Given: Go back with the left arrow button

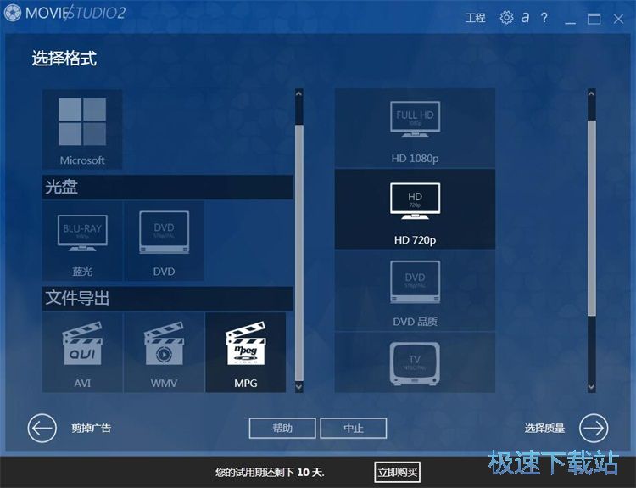Looking at the screenshot, I should (42, 428).
